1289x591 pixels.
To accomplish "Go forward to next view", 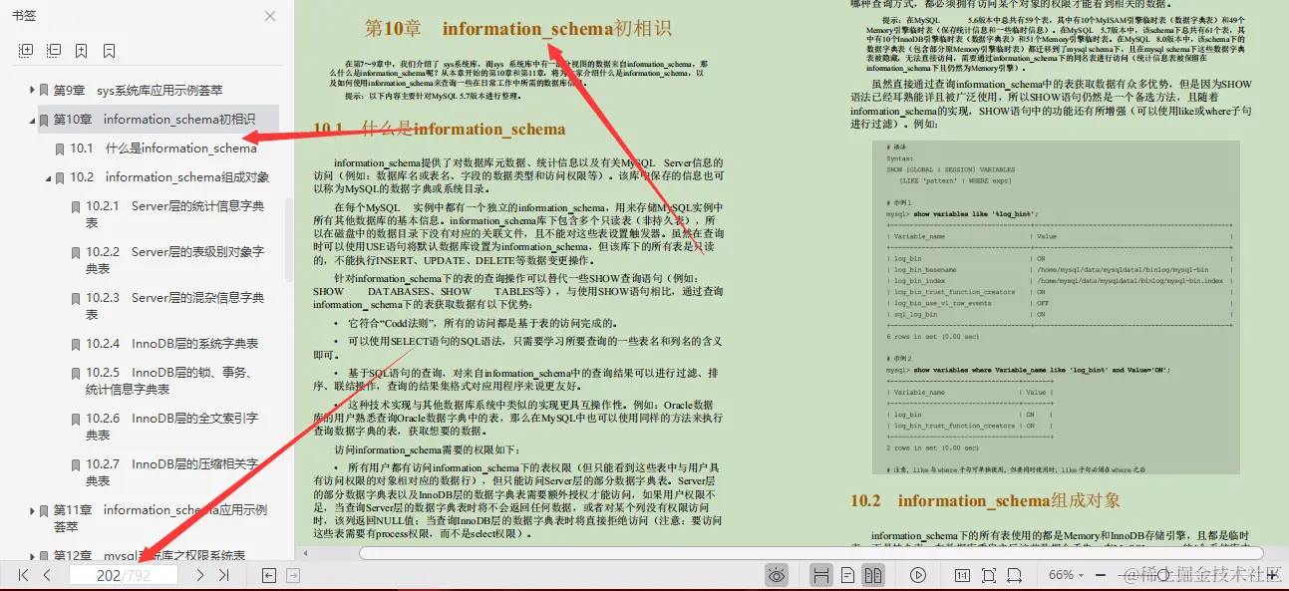I will 293,575.
